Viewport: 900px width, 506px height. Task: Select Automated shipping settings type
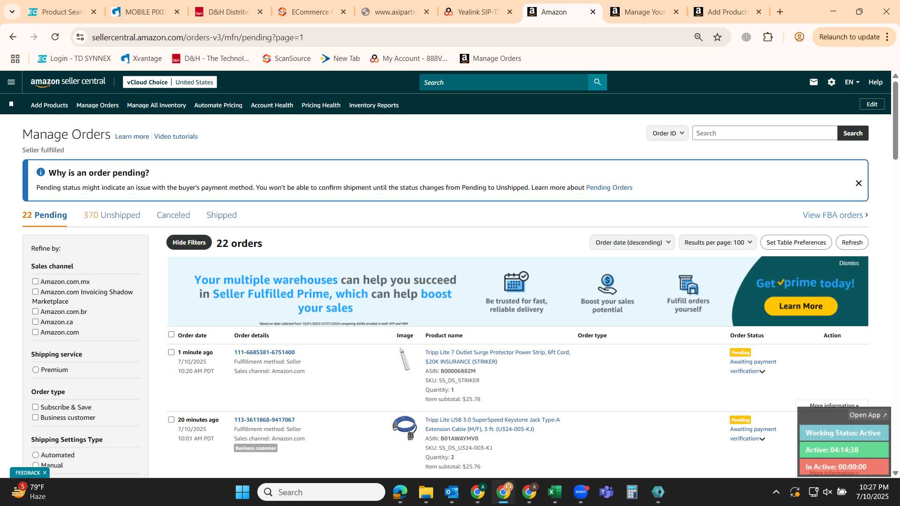[36, 455]
